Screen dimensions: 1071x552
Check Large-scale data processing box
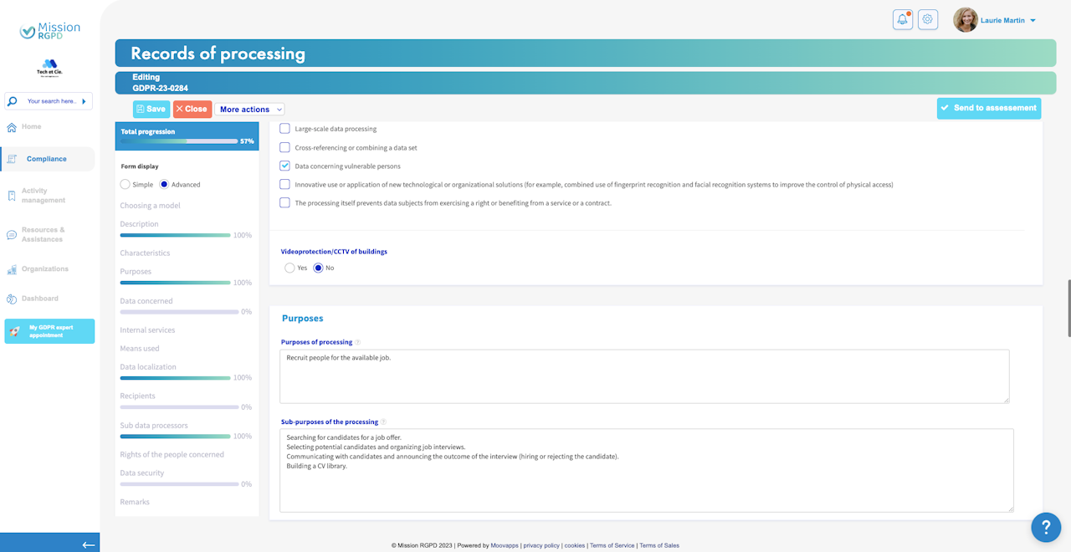tap(284, 129)
